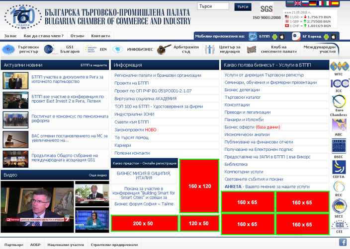This screenshot has width=350, height=249.
Task: Pick the German flag language
Action: pos(313,3)
